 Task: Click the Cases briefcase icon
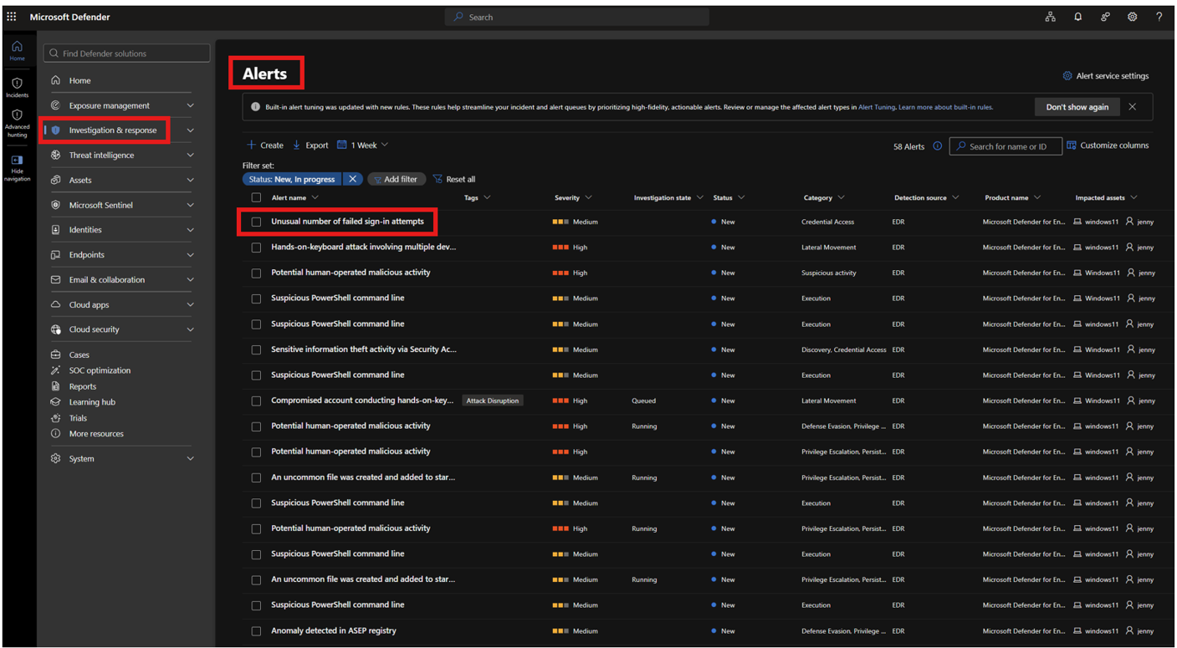point(55,355)
